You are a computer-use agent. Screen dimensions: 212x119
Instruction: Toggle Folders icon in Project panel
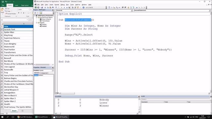(41, 13)
